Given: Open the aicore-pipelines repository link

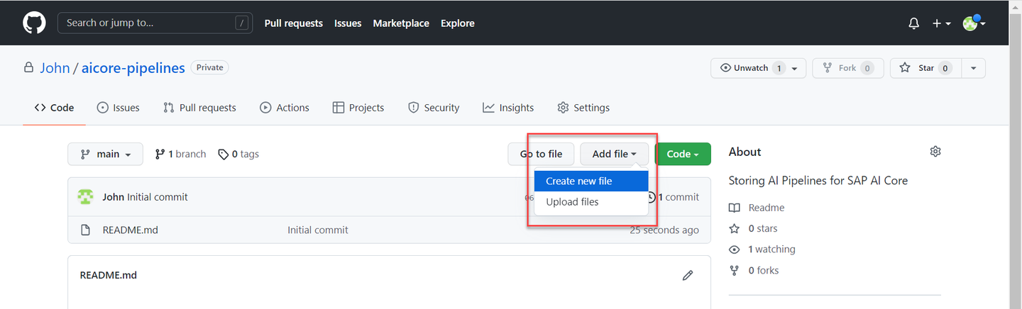Looking at the screenshot, I should pyautogui.click(x=133, y=68).
